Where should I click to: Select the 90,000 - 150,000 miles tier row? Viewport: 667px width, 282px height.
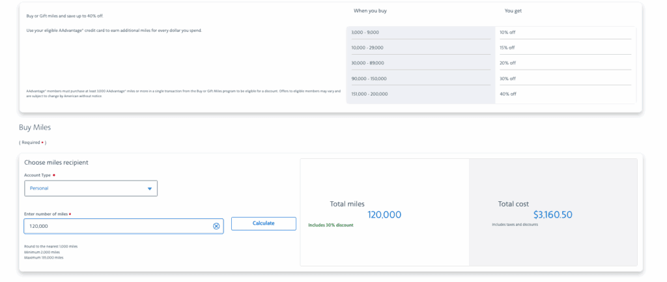click(x=420, y=79)
